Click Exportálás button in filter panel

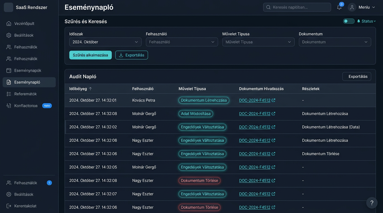tap(132, 55)
